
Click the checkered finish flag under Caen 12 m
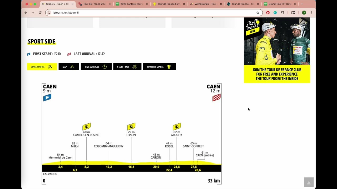tap(216, 98)
